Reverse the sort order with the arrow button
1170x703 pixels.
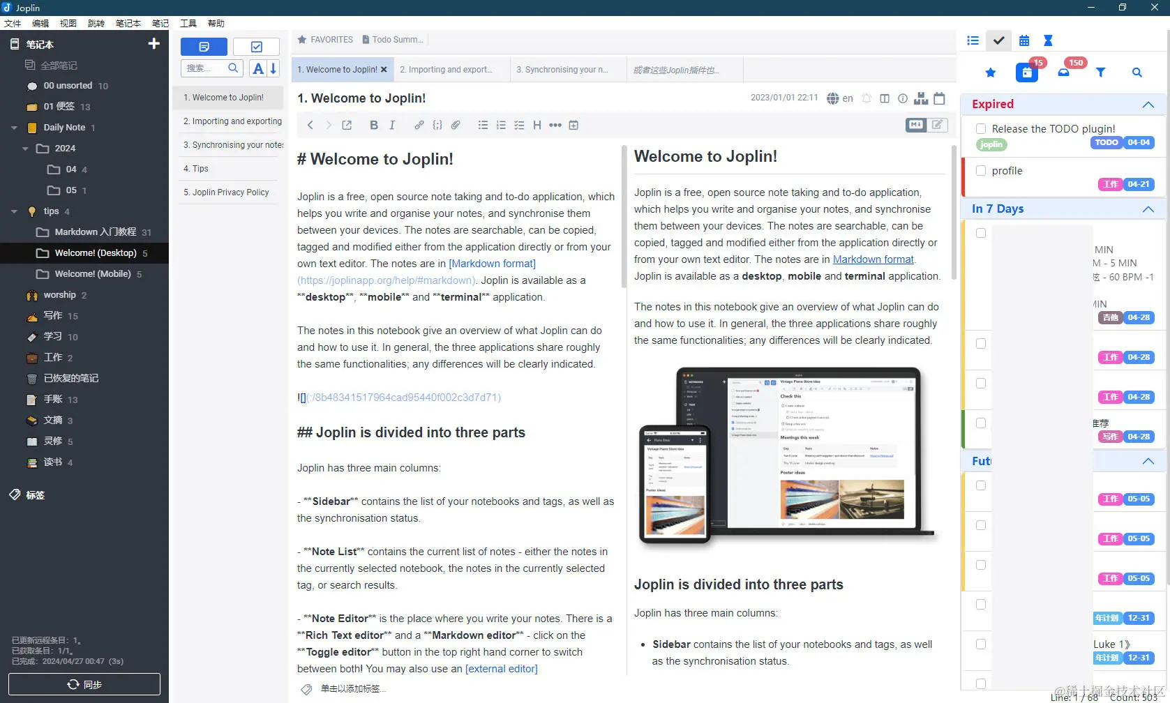(273, 68)
